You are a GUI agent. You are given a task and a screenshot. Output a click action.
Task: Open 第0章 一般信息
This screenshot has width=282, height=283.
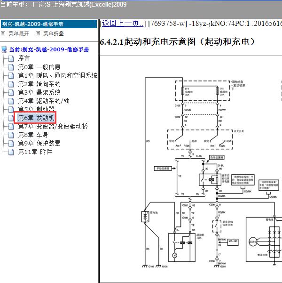click(x=39, y=67)
